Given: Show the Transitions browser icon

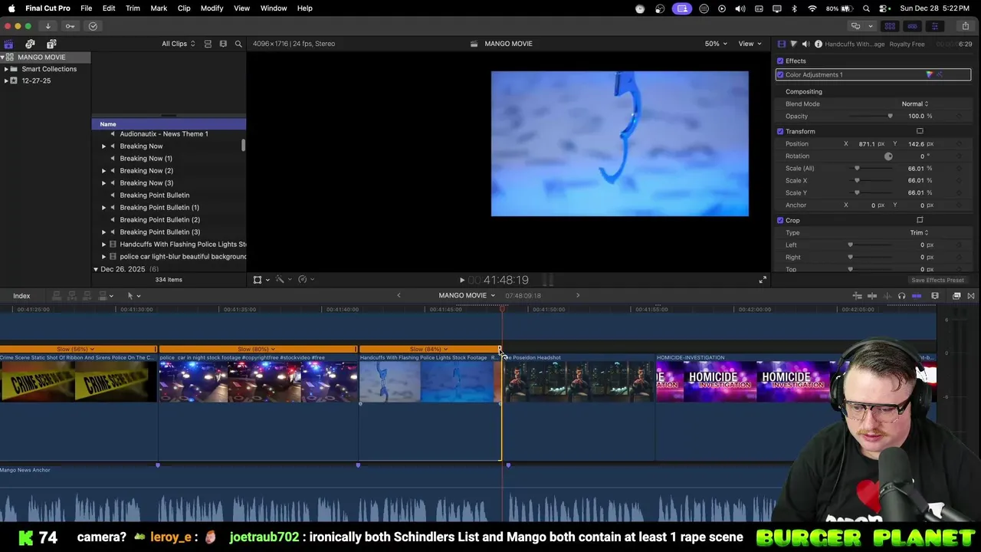Looking at the screenshot, I should [x=971, y=296].
